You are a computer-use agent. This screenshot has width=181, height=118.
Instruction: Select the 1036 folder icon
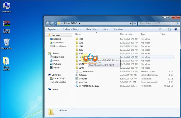coord(77,43)
